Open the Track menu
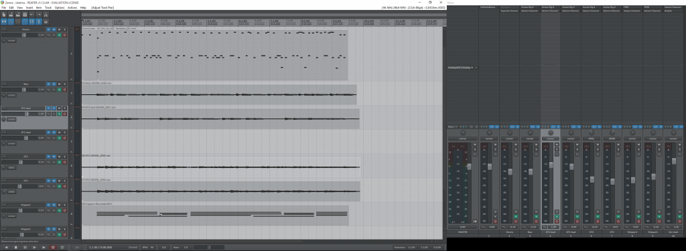Screen dimensions: 686x251 [x=48, y=7]
